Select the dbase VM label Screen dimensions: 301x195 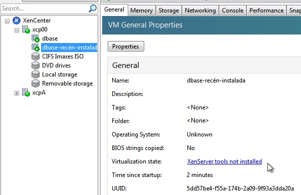[x=50, y=38]
